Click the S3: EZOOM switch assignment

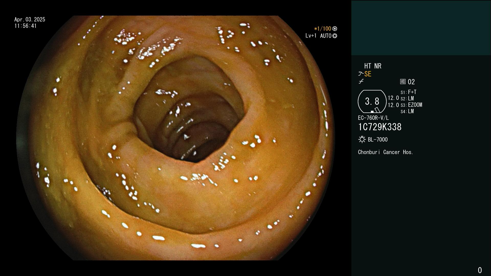coord(411,105)
